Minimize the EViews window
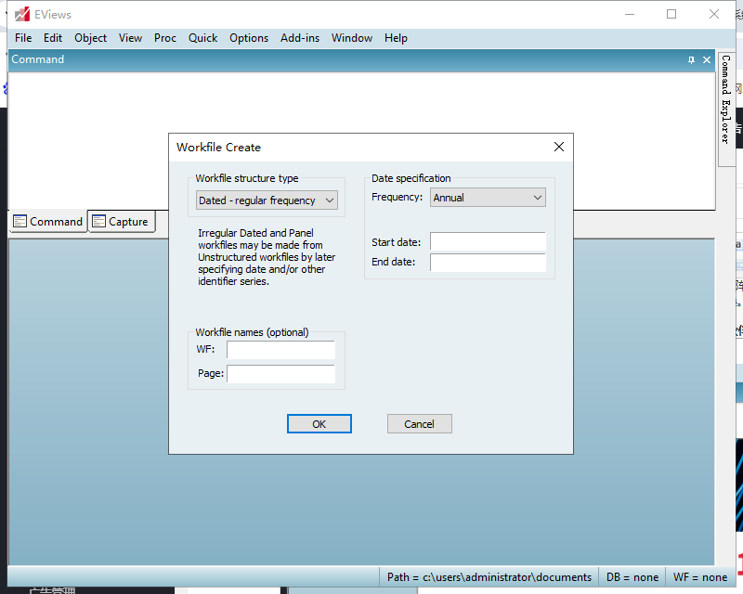The image size is (743, 594). click(630, 14)
